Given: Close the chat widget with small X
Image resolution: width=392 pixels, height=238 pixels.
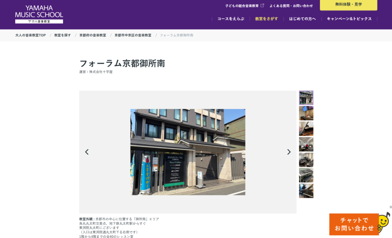Looking at the screenshot, I should click(390, 207).
